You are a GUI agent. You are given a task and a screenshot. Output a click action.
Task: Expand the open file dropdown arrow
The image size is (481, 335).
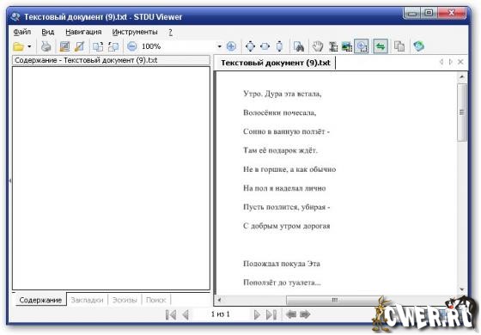pyautogui.click(x=29, y=46)
